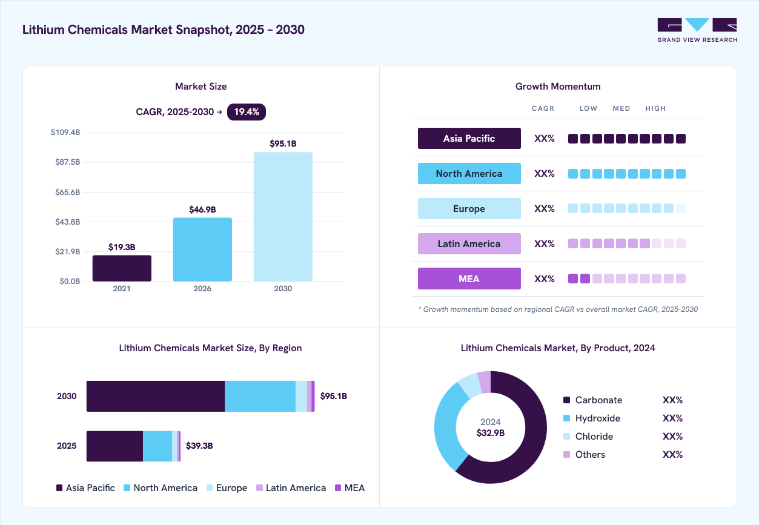Select the North America region button
This screenshot has height=525, width=759.
[469, 173]
